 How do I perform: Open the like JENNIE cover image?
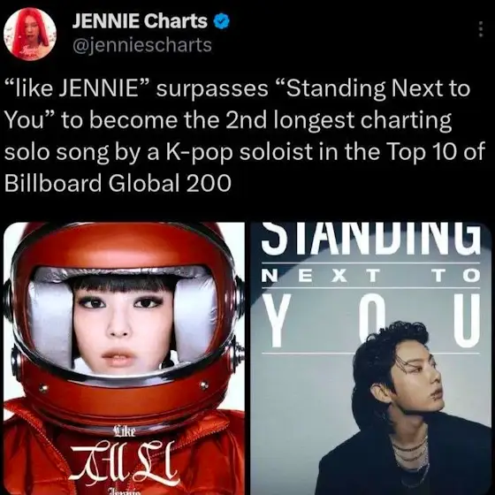point(125,358)
